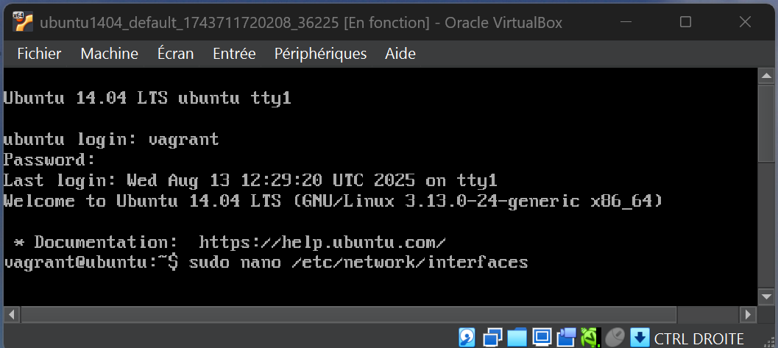Click the CTRL DROITE host key label
Viewport: 778px width, 348px height.
(699, 338)
